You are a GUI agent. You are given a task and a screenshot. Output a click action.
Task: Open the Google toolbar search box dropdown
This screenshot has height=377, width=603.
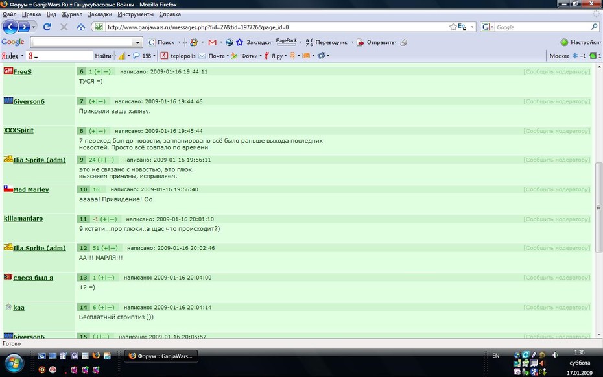click(137, 42)
